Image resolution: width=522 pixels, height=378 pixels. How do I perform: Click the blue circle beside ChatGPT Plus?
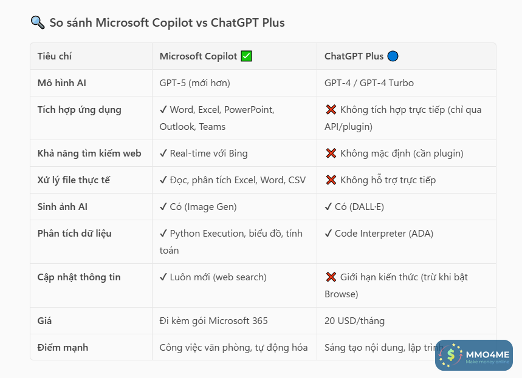pos(393,56)
